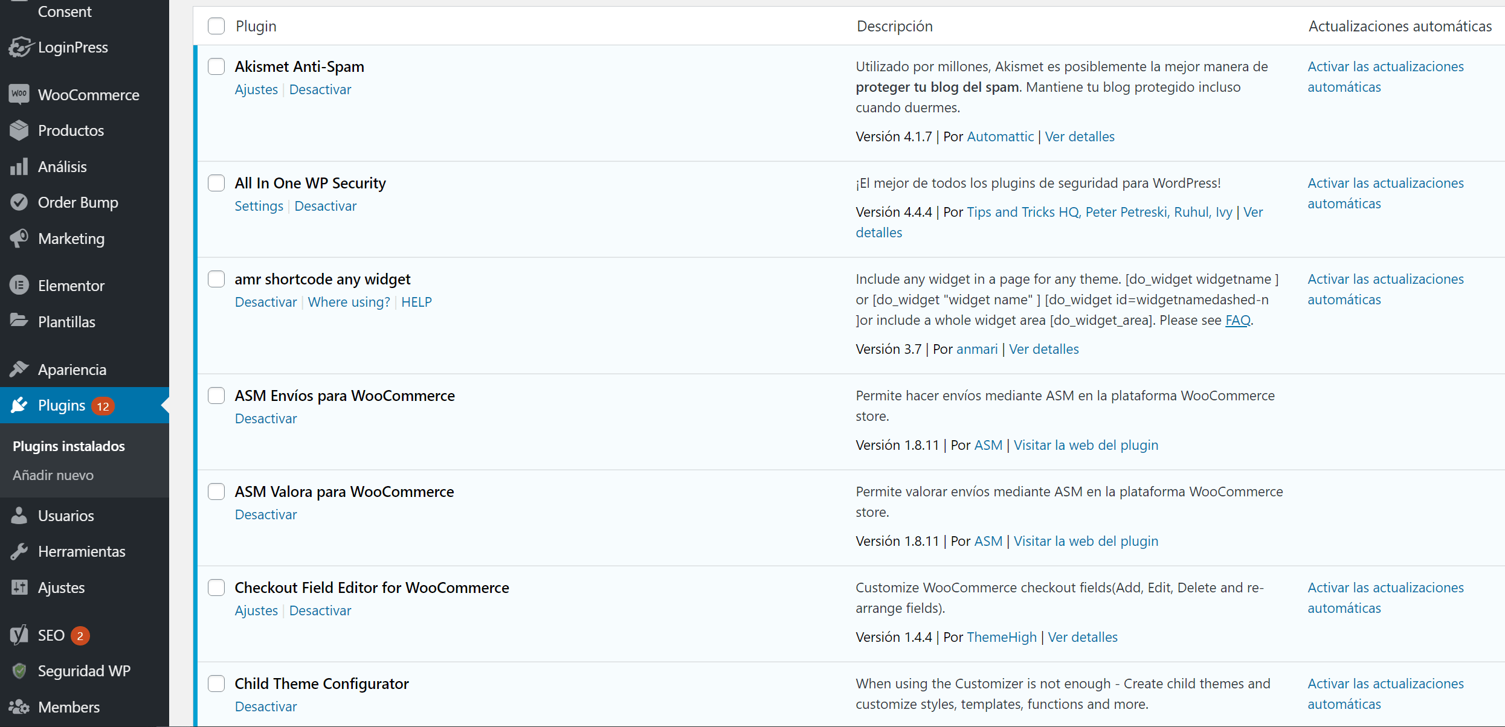This screenshot has height=727, width=1505.
Task: Enable automatic updates for Checkout Field Editor
Action: 1385,598
